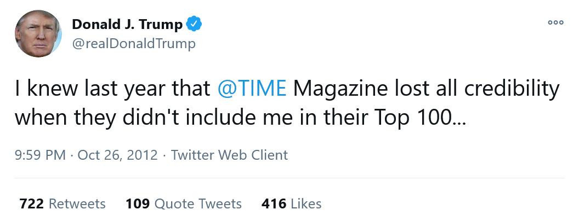Click the 722 retweet count number
Viewport: 579px width, 221px height.
(31, 204)
